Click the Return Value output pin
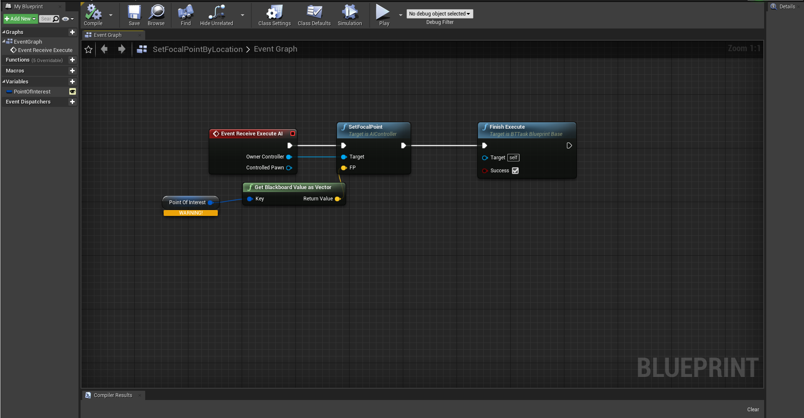Viewport: 804px width, 418px height. (x=338, y=199)
